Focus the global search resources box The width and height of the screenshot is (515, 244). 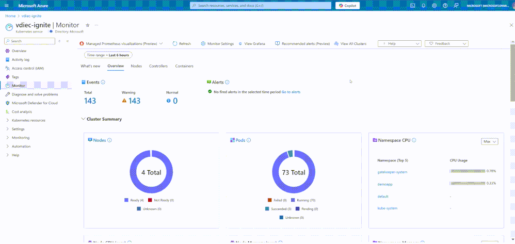(x=261, y=6)
